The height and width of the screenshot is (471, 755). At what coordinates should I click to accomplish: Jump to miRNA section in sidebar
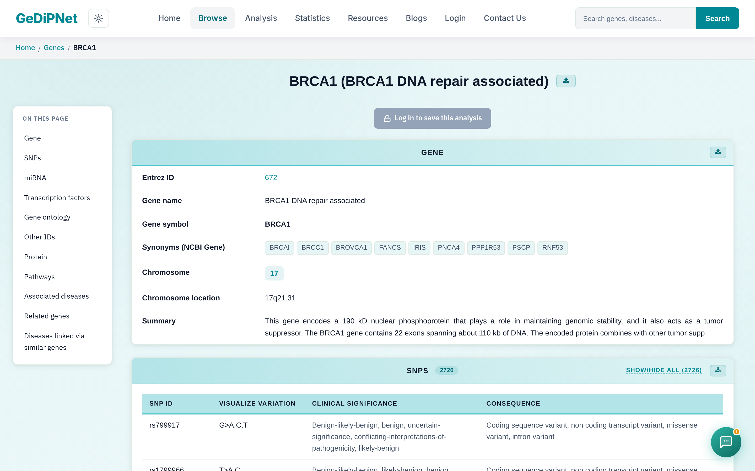(62, 178)
